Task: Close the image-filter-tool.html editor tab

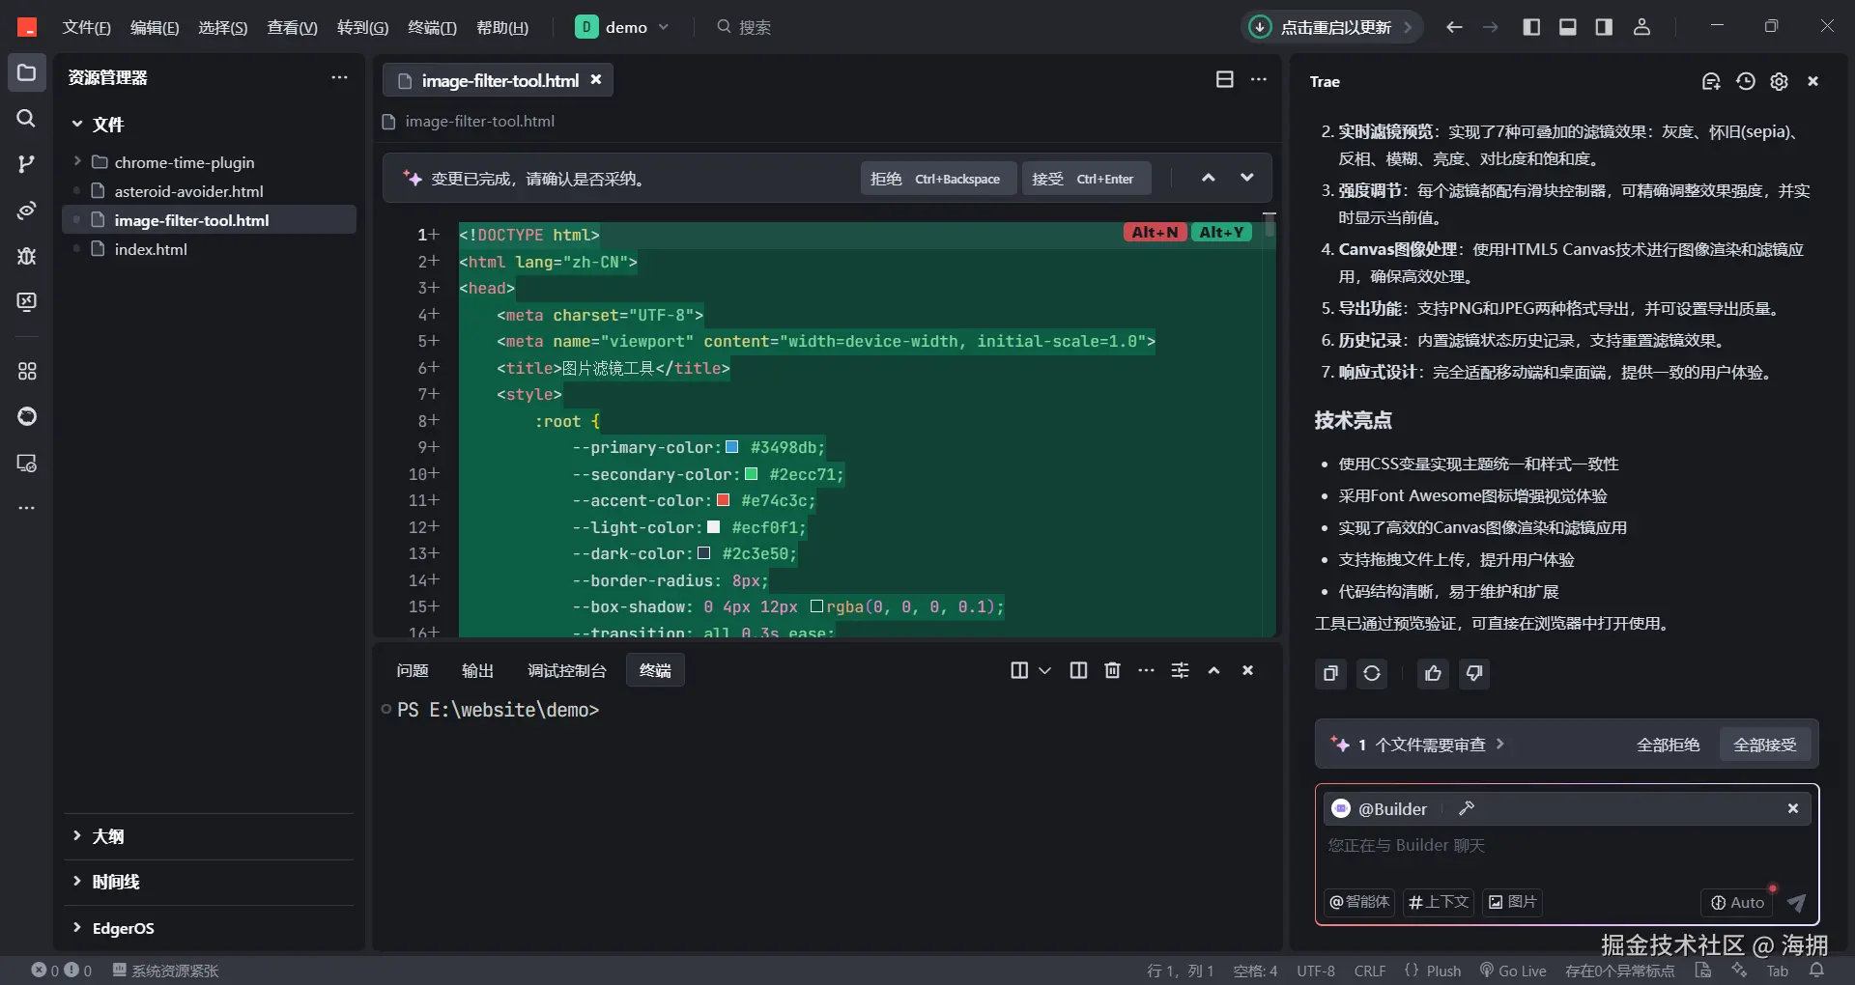Action: [596, 80]
